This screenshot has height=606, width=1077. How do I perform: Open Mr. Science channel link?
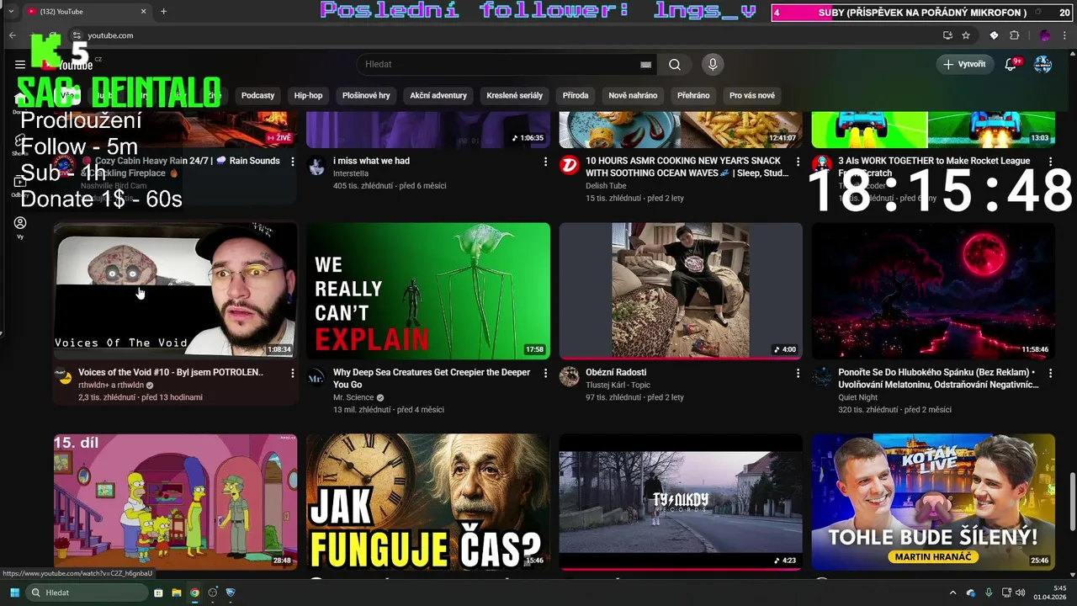click(353, 397)
